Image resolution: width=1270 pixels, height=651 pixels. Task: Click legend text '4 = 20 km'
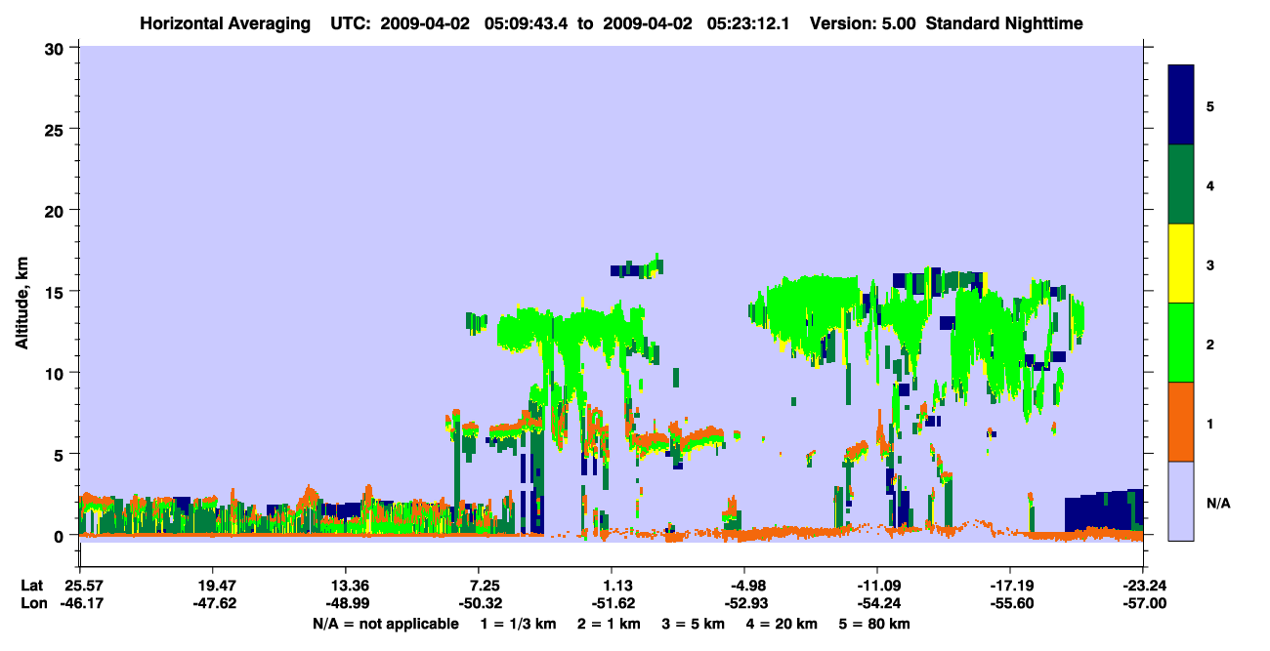point(783,624)
